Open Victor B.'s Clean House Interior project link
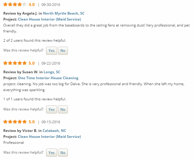This screenshot has width=194, height=159. 49,137
